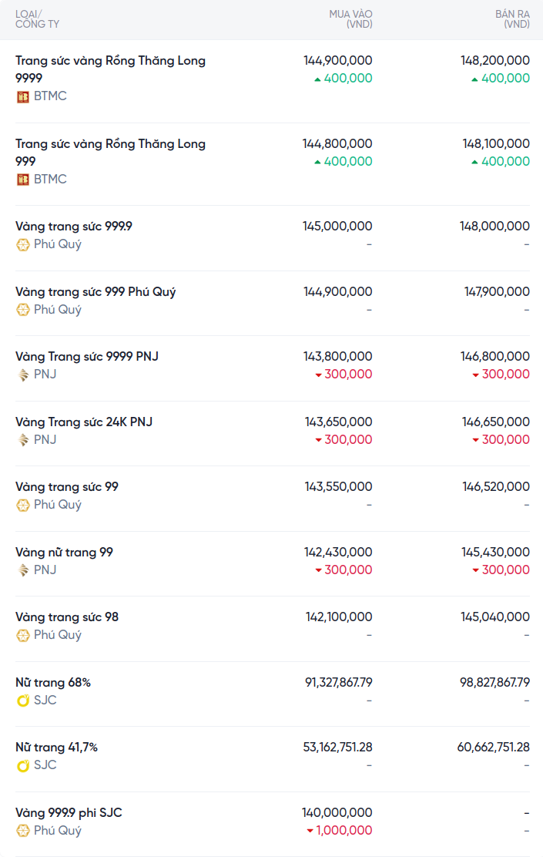Click Phú Quý logo under Vàng trang sức 98
The image size is (543, 857).
[23, 635]
